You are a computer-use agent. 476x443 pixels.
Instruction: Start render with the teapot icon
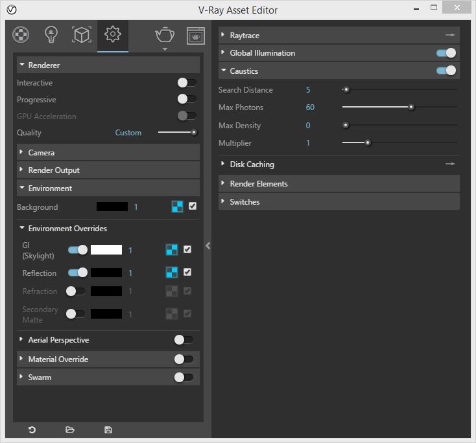[x=165, y=35]
